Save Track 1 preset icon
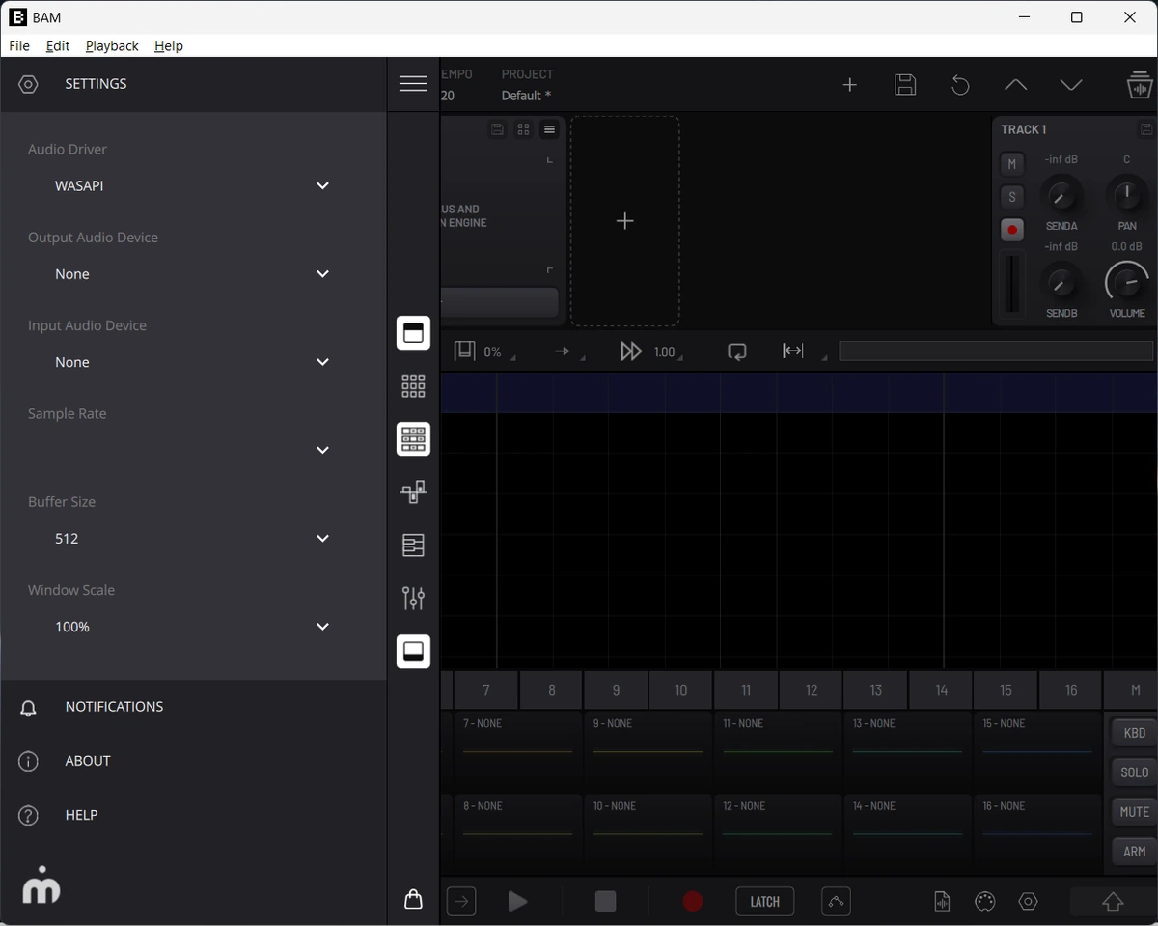The height and width of the screenshot is (926, 1158). 1146,129
